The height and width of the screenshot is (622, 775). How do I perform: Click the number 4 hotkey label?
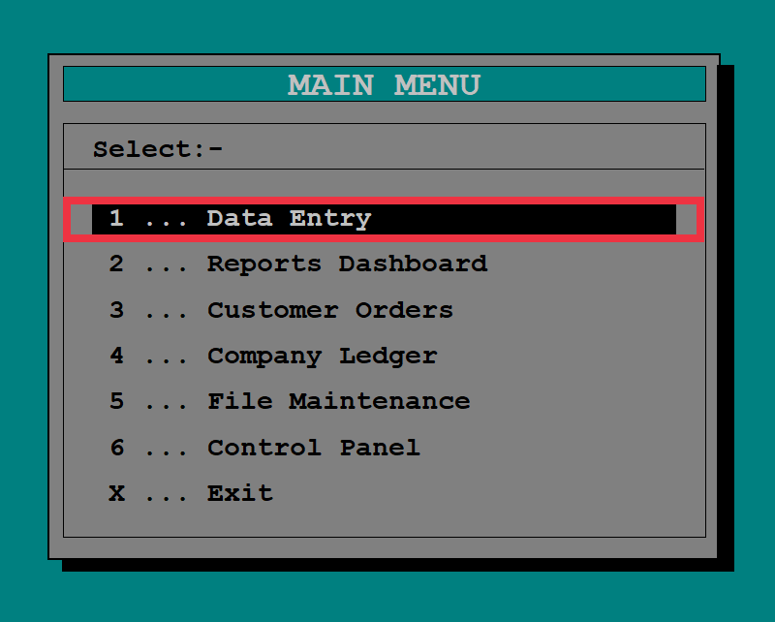(x=116, y=356)
